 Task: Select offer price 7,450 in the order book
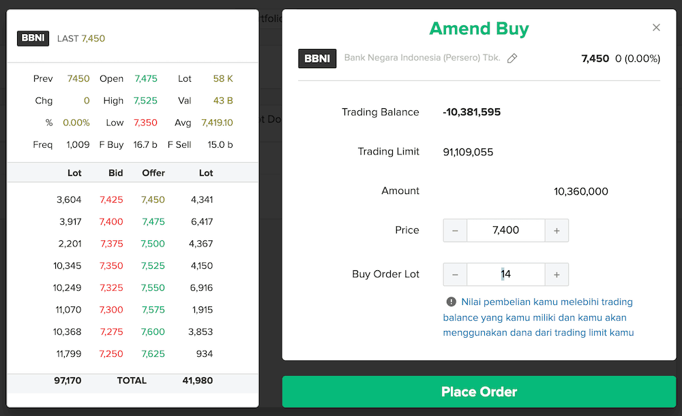(153, 199)
